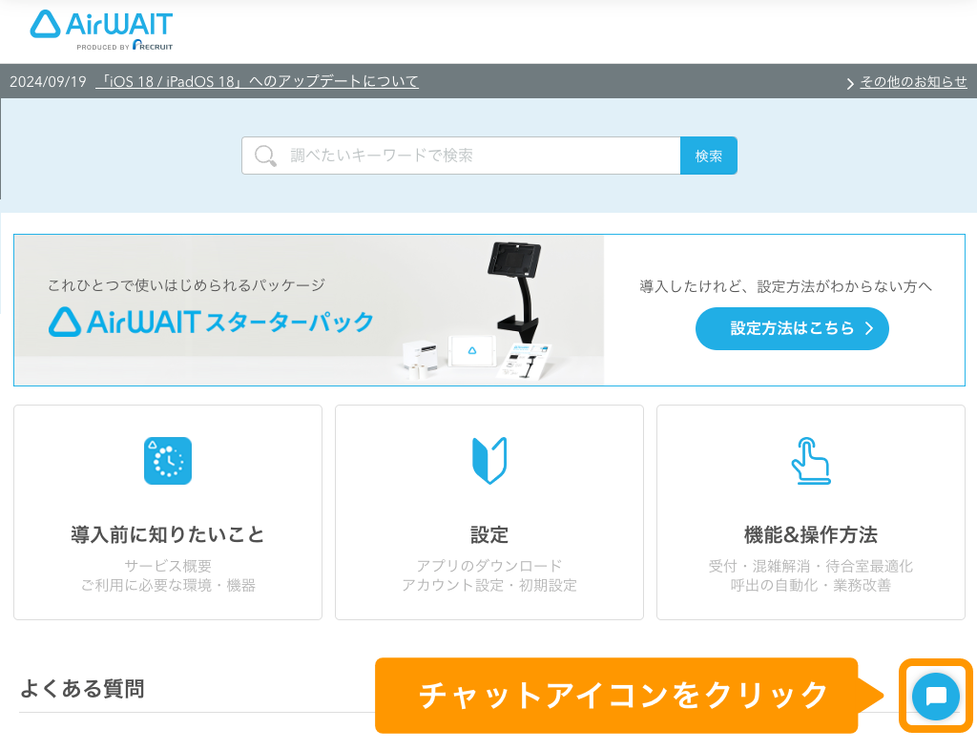This screenshot has height=750, width=977.
Task: Click the chevron arrow beside その他のお知らせ
Action: point(850,83)
